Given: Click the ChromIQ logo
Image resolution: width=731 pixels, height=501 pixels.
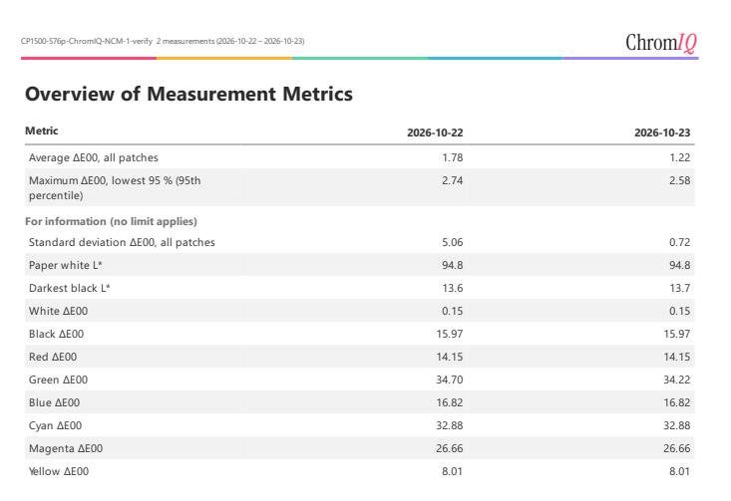Looking at the screenshot, I should [x=661, y=43].
